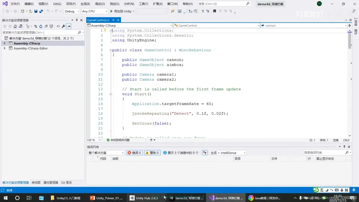
Task: Switch to the 类视图 tab
Action: coord(36,183)
